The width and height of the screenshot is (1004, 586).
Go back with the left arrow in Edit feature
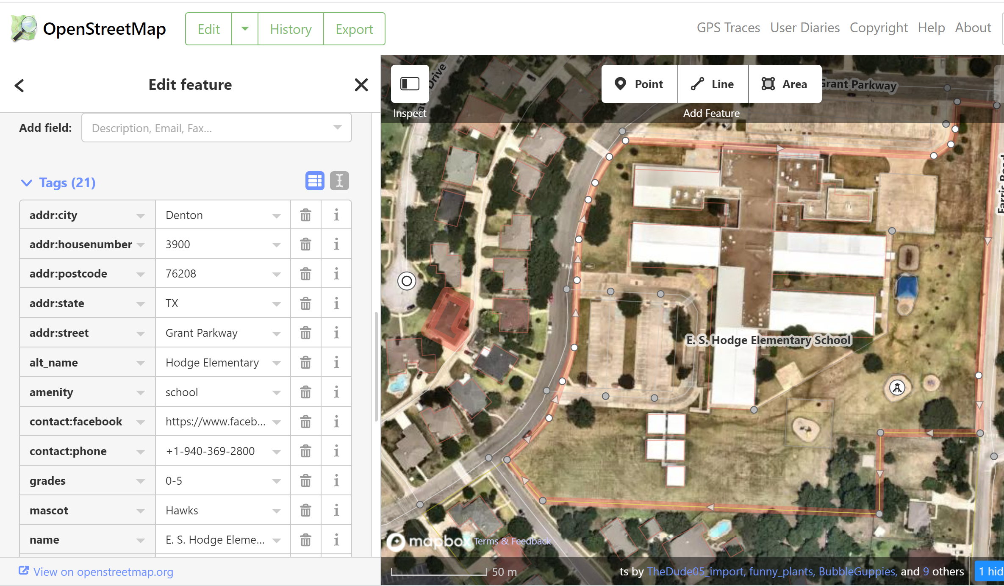click(x=19, y=85)
